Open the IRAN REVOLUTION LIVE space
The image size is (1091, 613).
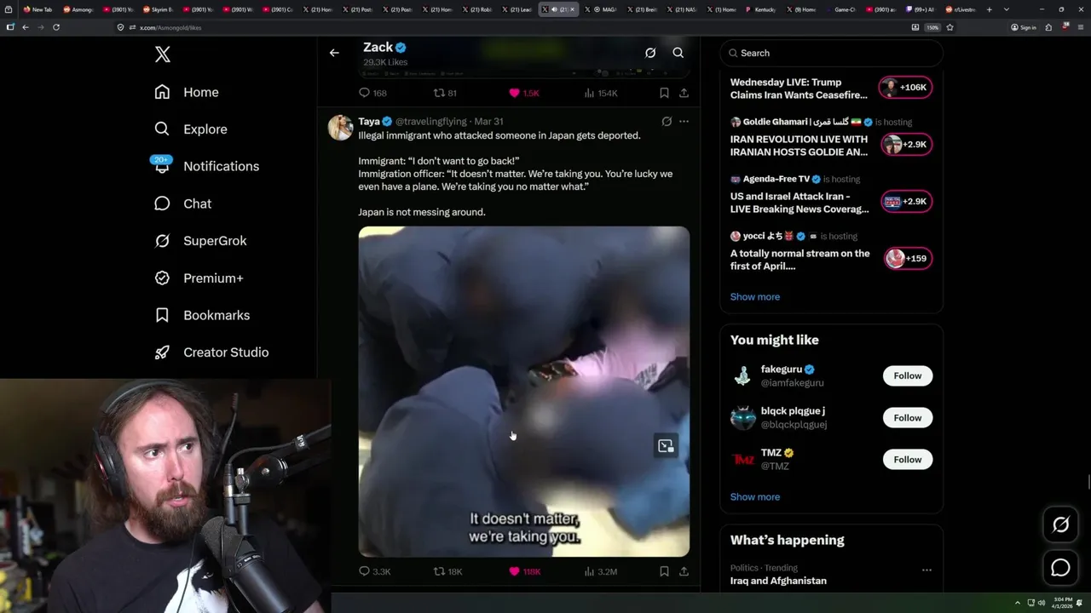click(799, 146)
